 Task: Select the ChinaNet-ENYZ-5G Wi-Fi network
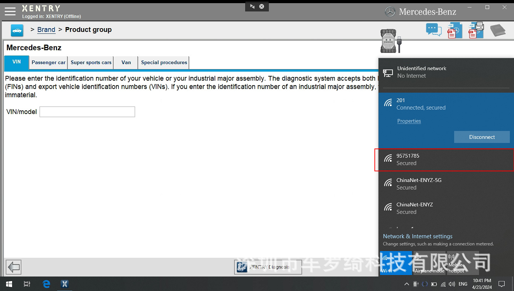coord(446,184)
